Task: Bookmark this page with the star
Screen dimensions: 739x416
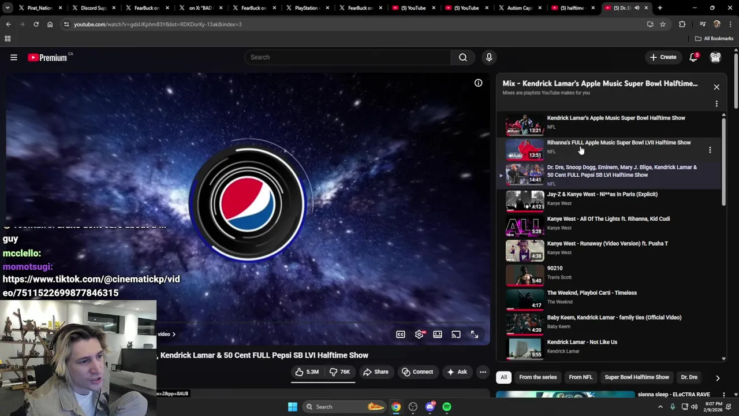Action: (x=663, y=24)
